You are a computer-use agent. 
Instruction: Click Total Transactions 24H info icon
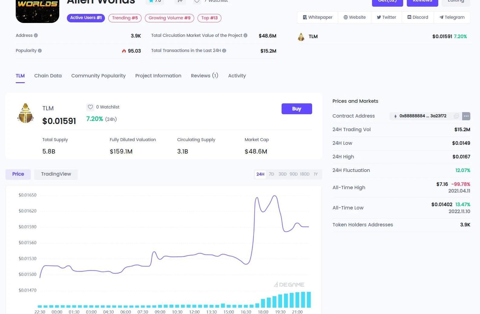(224, 50)
